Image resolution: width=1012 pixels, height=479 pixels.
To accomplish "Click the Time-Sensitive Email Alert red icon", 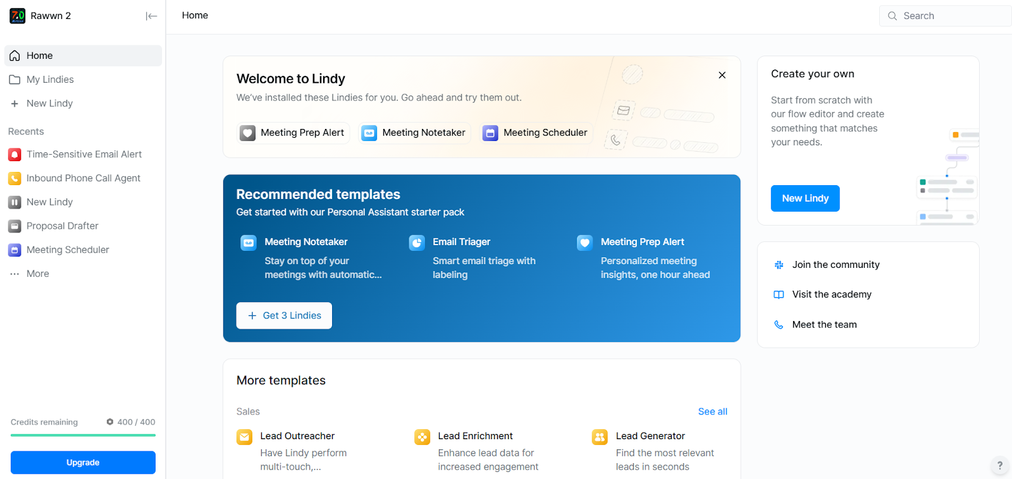I will click(x=15, y=154).
